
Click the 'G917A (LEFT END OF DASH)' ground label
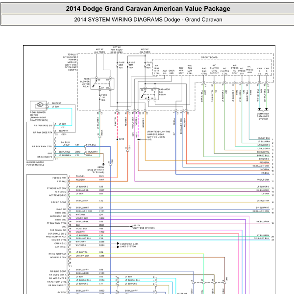click(144, 227)
